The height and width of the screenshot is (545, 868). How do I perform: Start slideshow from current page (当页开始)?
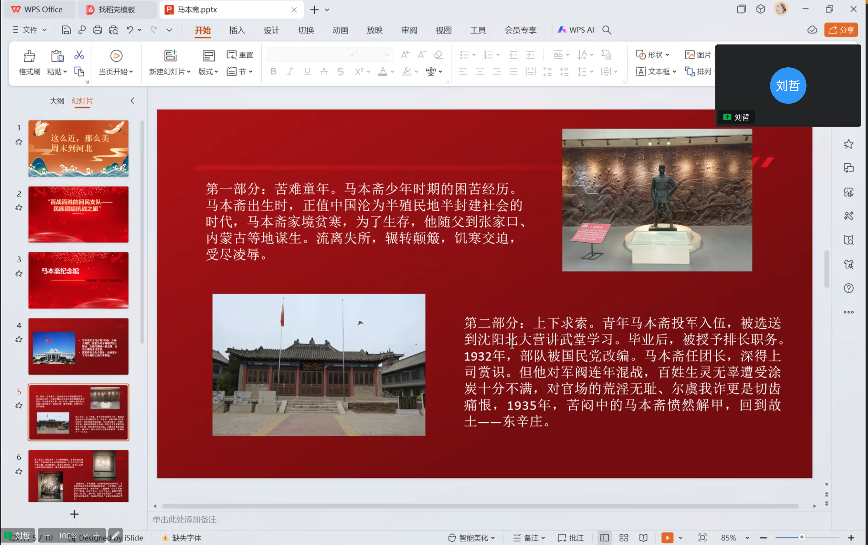point(116,62)
